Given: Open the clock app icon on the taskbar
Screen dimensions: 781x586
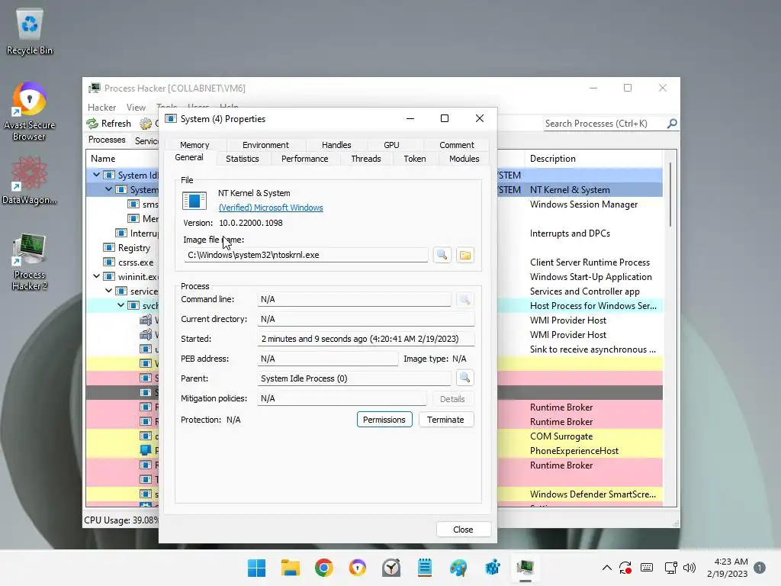Looking at the screenshot, I should 391,568.
